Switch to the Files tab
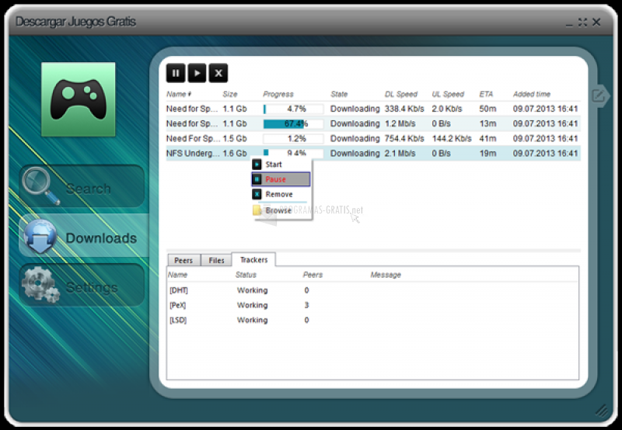Screen dimensions: 622x430 (216, 260)
